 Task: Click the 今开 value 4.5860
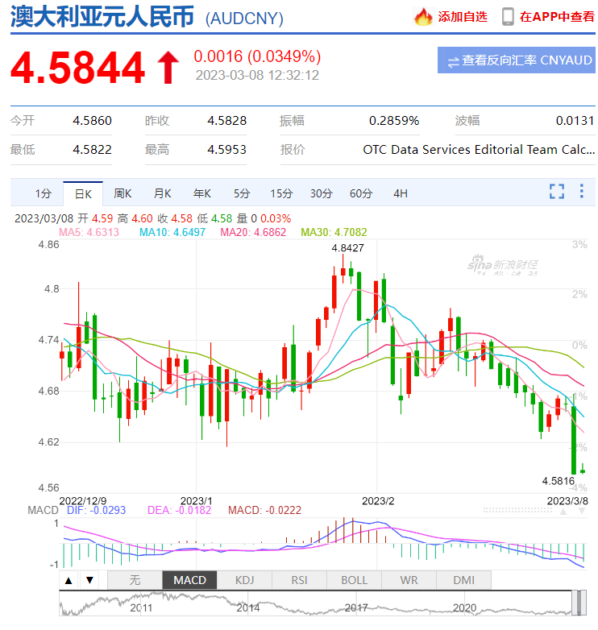click(x=92, y=121)
